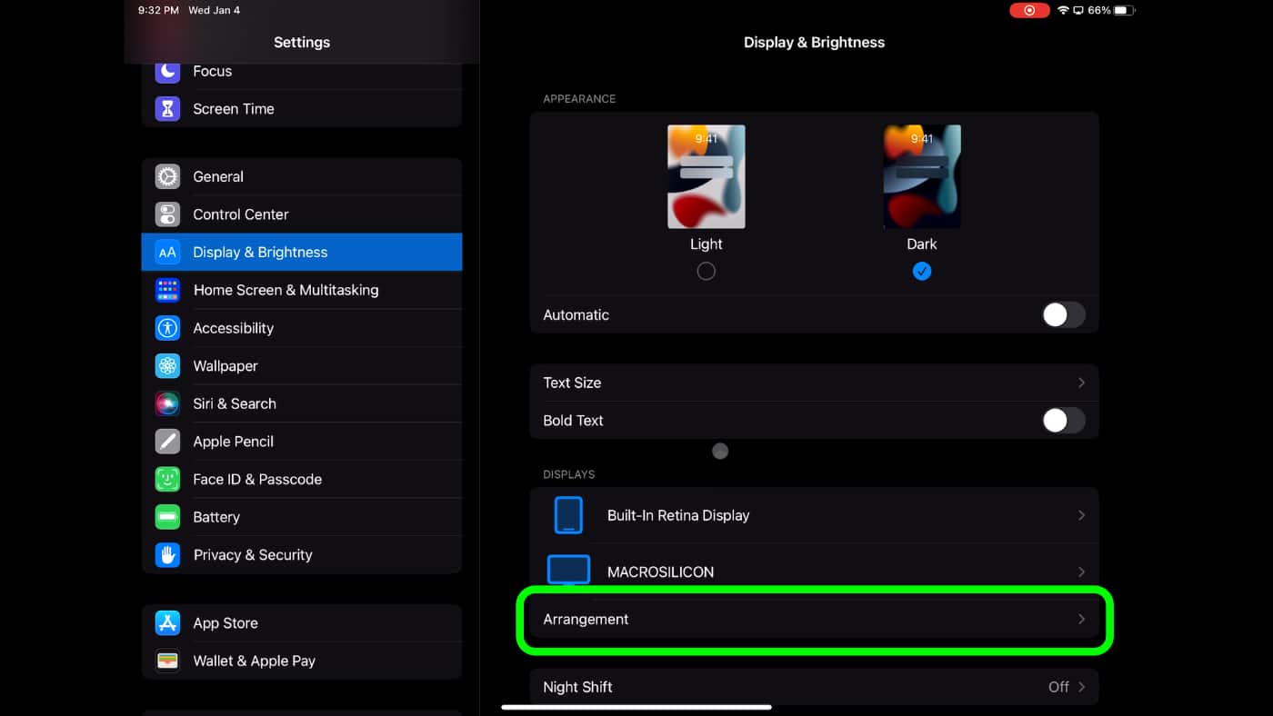Tap the Accessibility icon in sidebar
1273x716 pixels.
pyautogui.click(x=167, y=328)
